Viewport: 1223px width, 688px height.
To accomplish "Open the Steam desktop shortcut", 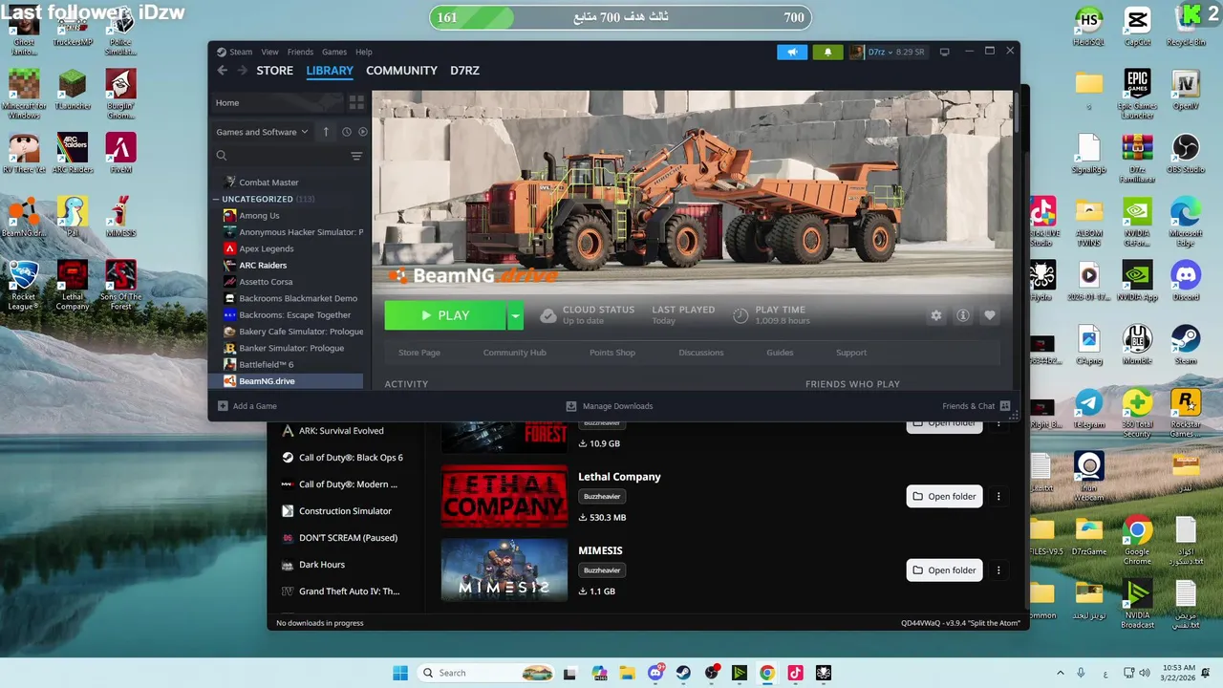I will pos(1186,345).
